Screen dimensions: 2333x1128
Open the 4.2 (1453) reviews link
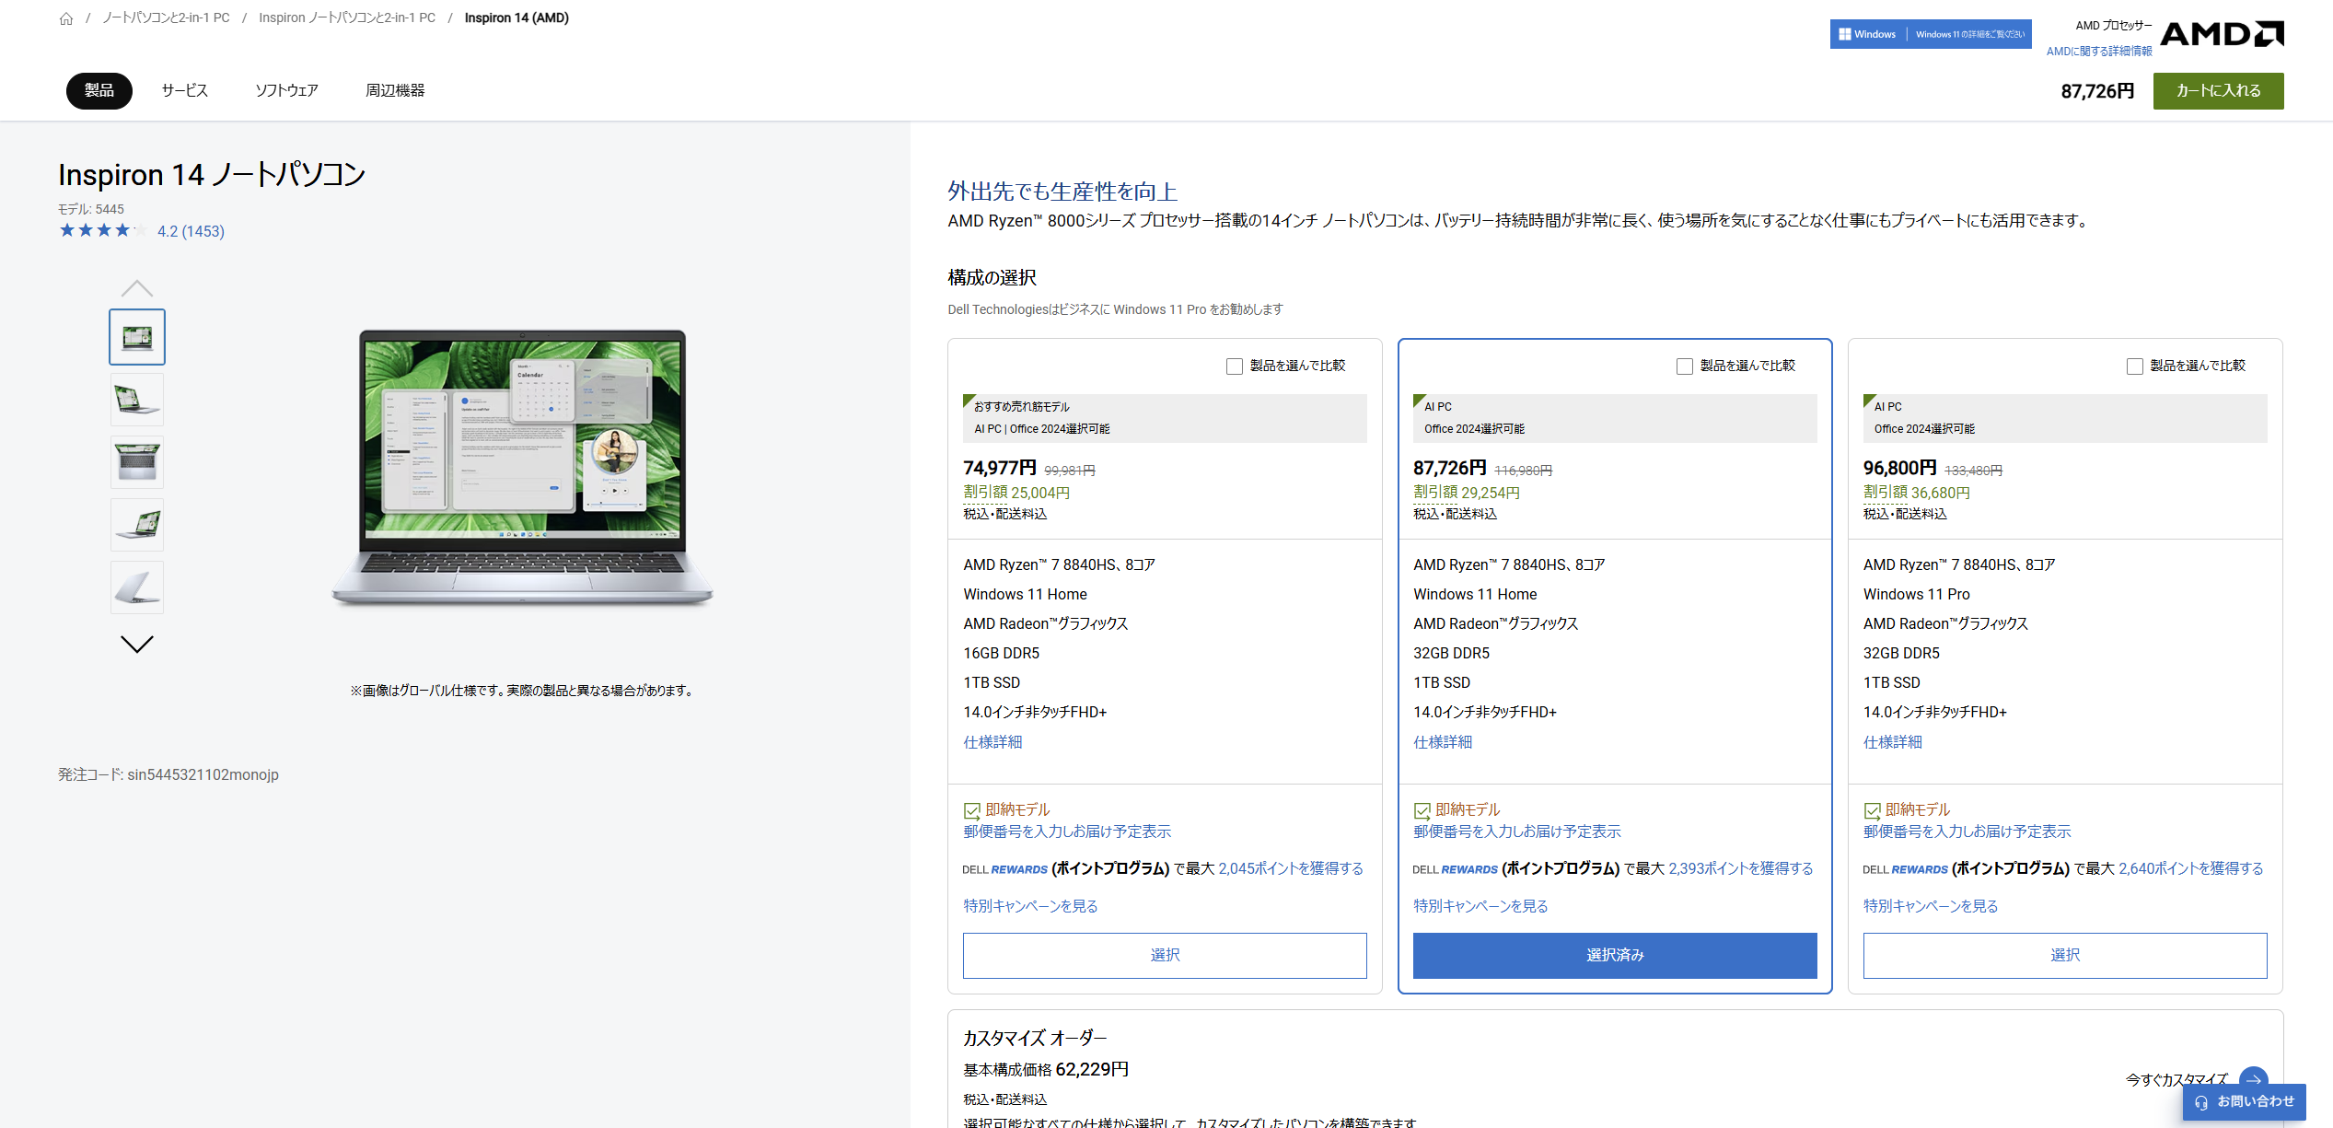pos(191,231)
